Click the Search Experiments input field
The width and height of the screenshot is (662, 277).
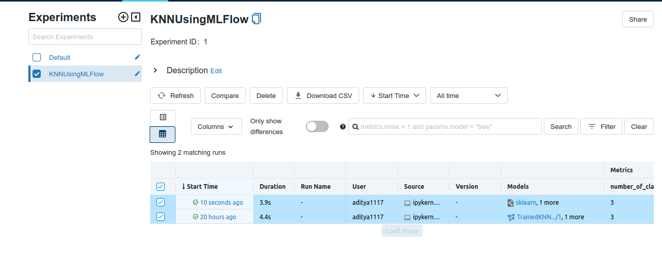tap(85, 37)
